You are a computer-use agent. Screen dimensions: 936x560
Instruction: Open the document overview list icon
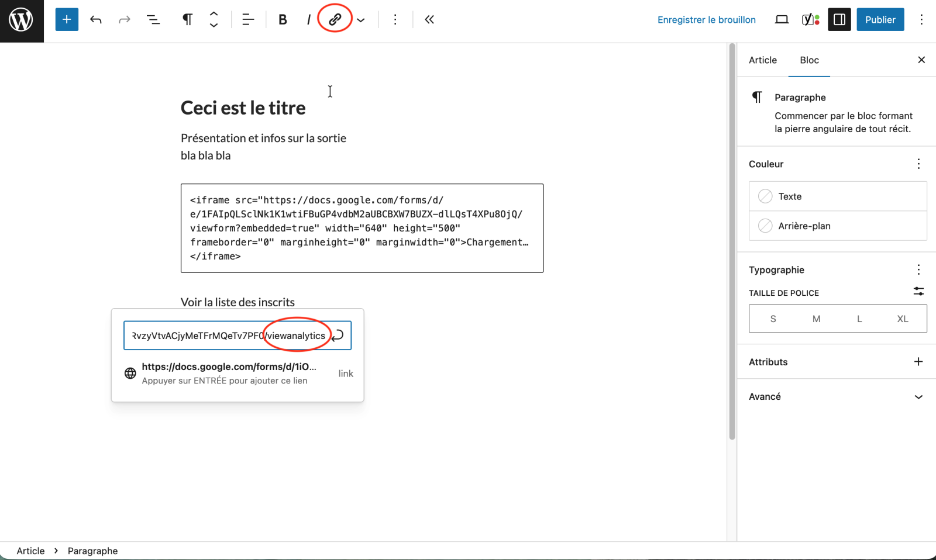(x=153, y=20)
